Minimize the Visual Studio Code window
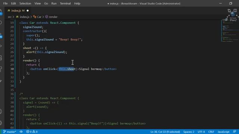 [x=220, y=3]
